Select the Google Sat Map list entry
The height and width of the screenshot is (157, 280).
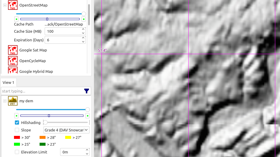click(33, 50)
